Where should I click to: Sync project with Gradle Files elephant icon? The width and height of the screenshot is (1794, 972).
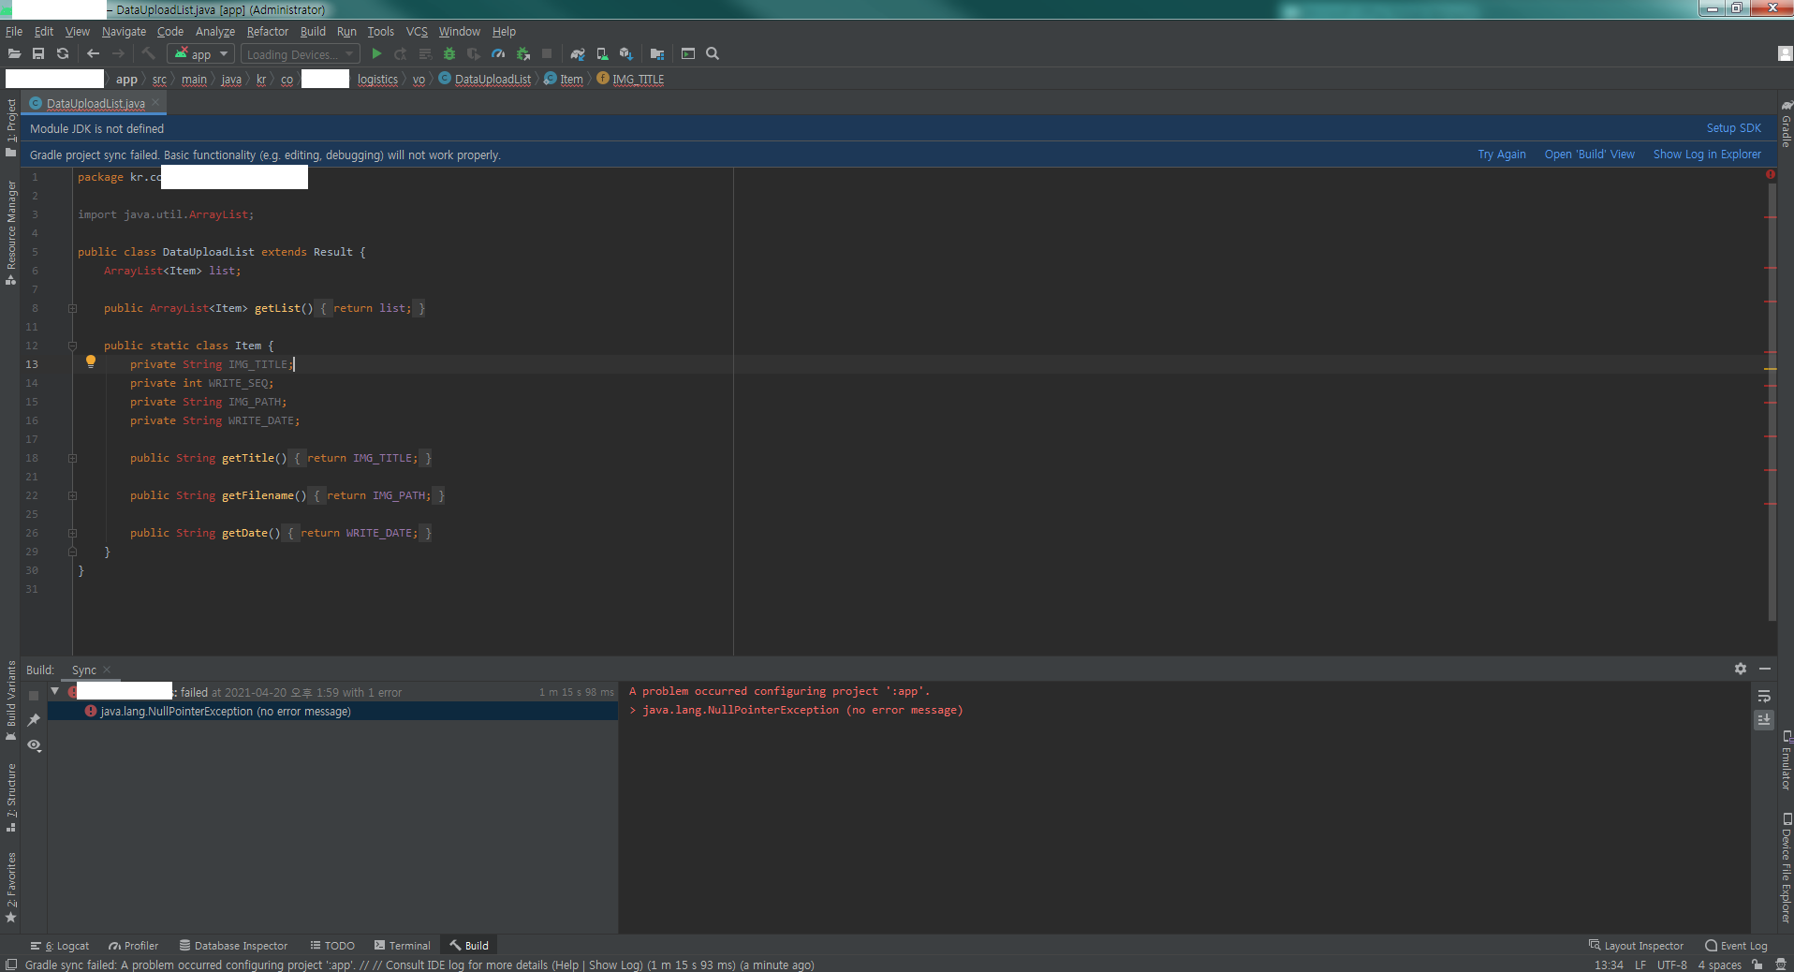click(x=578, y=53)
